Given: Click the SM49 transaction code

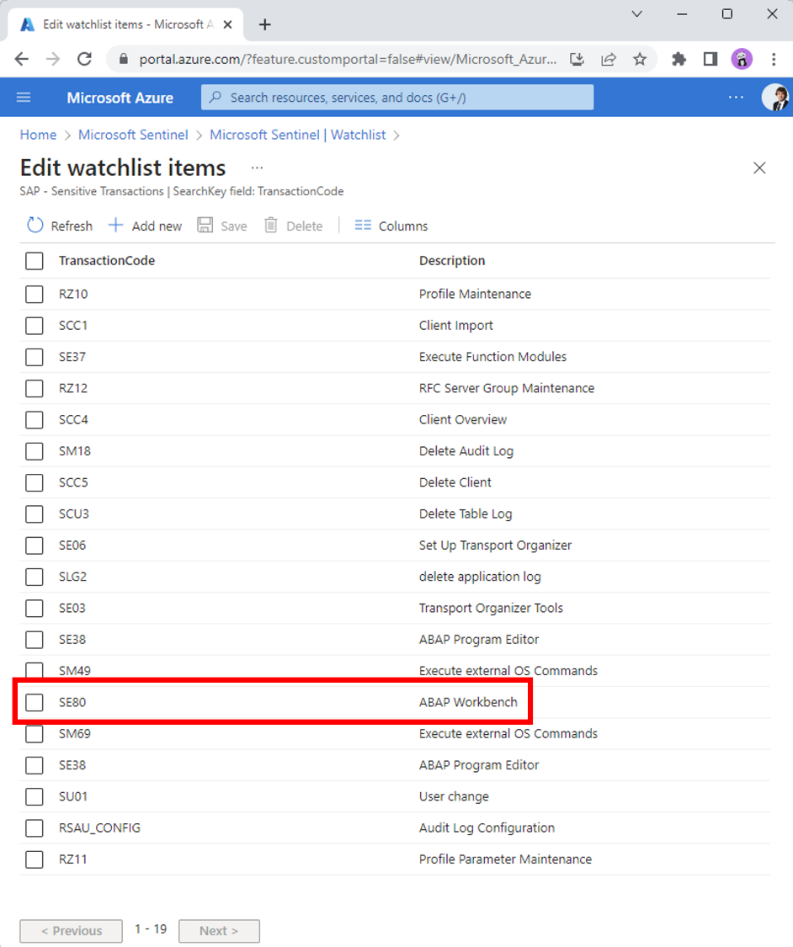Looking at the screenshot, I should click(74, 671).
